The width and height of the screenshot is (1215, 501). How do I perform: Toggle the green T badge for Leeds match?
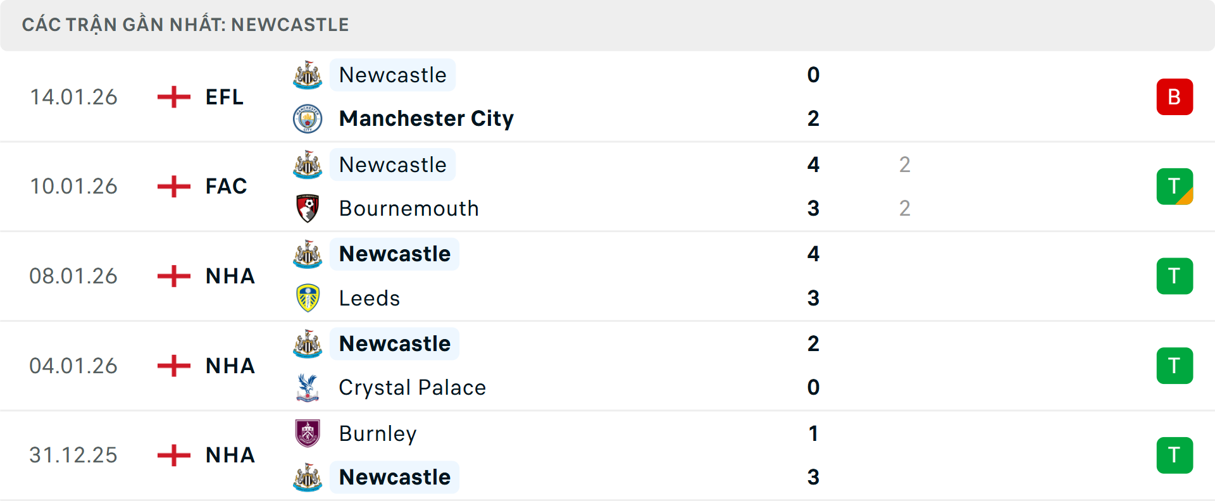(x=1175, y=276)
